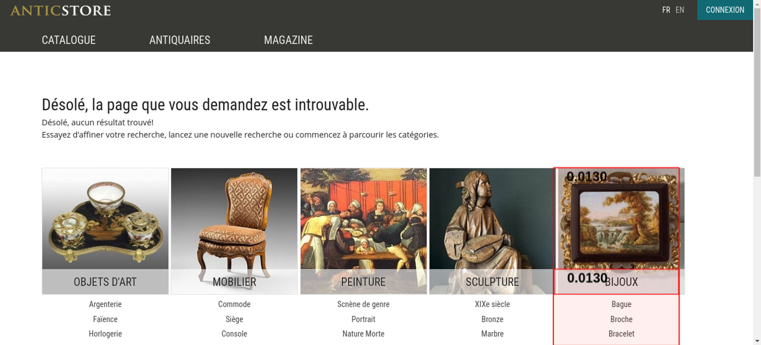761x345 pixels.
Task: Switch language to EN
Action: (x=680, y=10)
